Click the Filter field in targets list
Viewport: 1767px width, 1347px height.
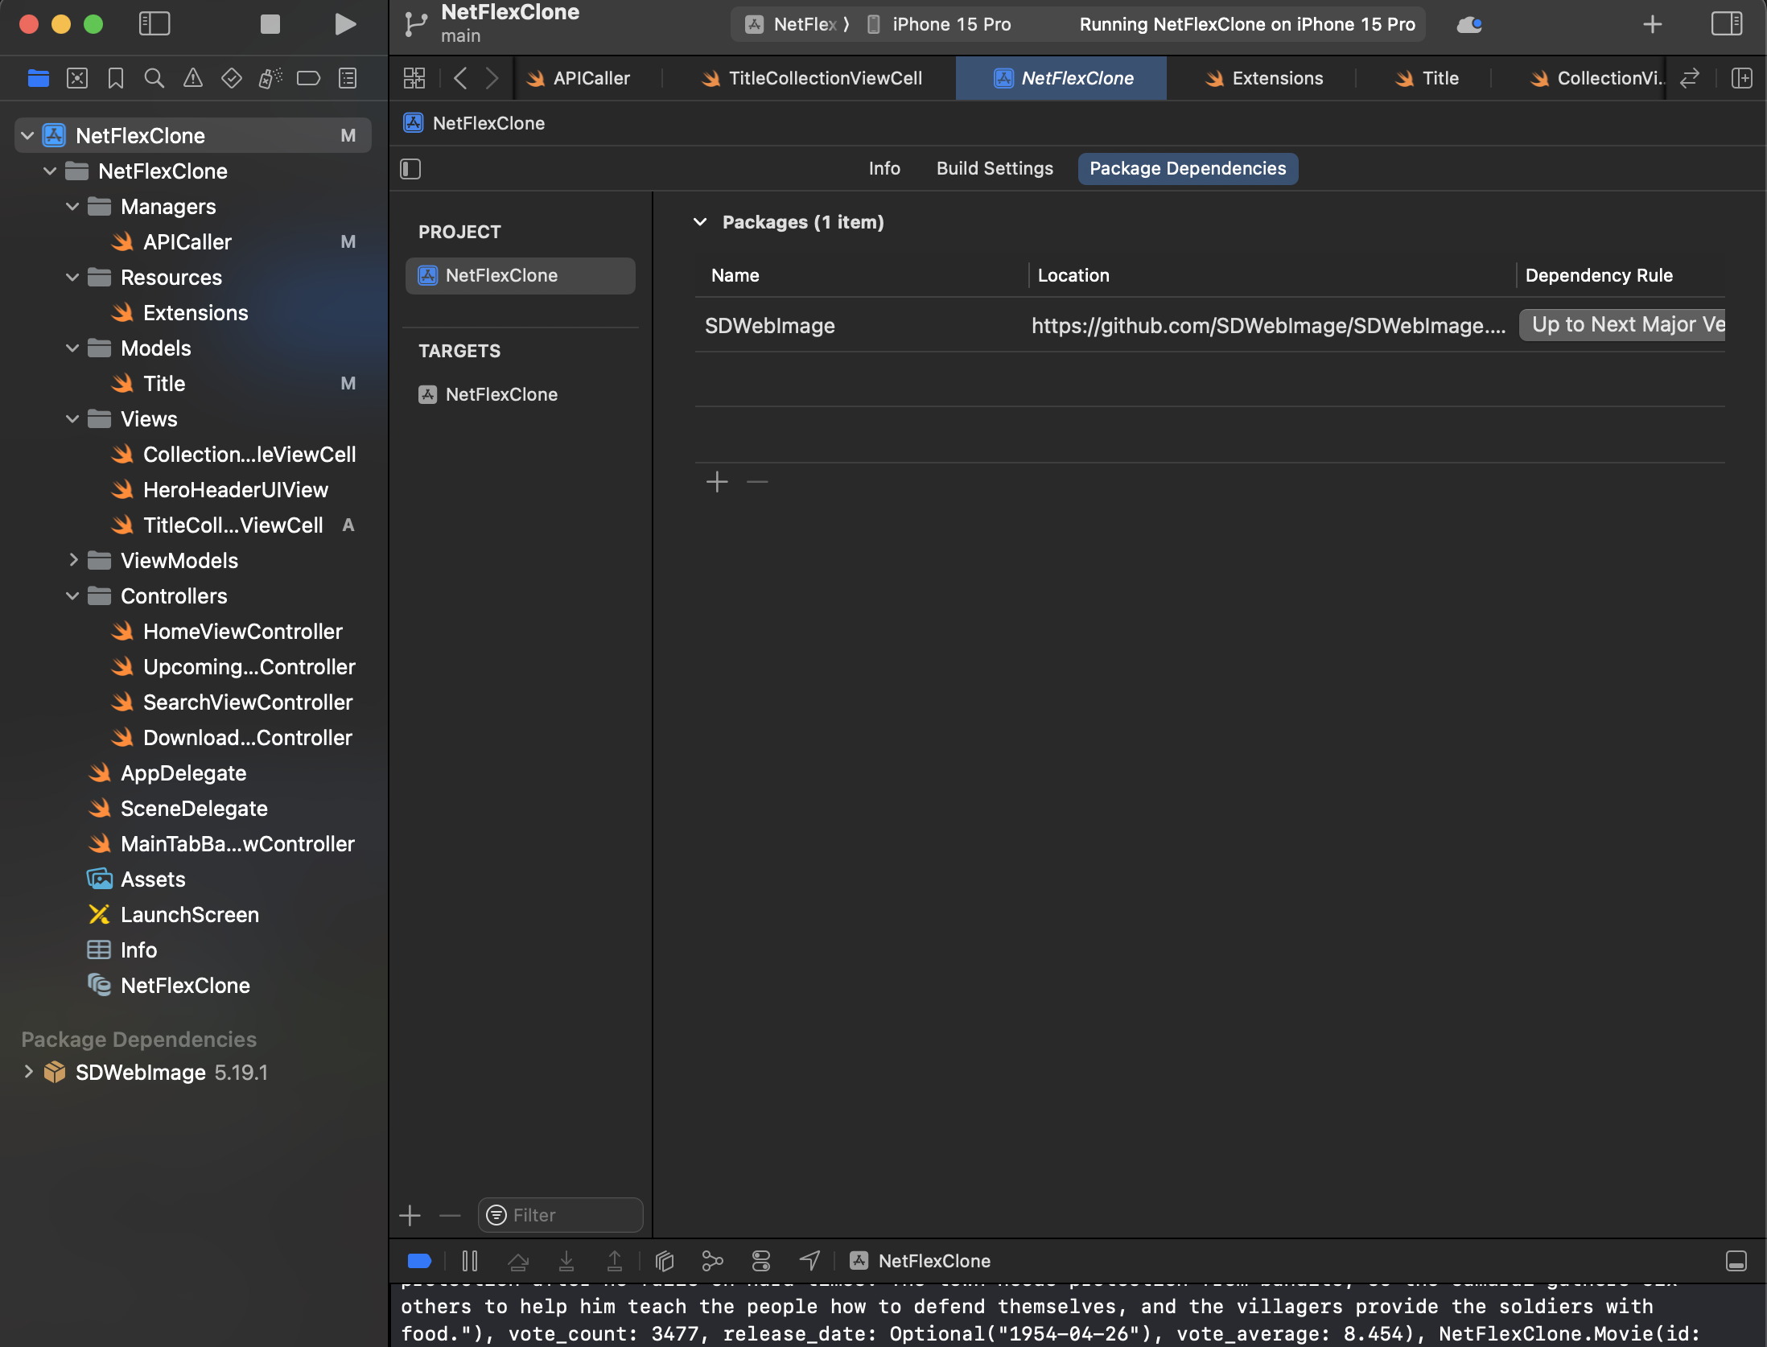coord(561,1215)
